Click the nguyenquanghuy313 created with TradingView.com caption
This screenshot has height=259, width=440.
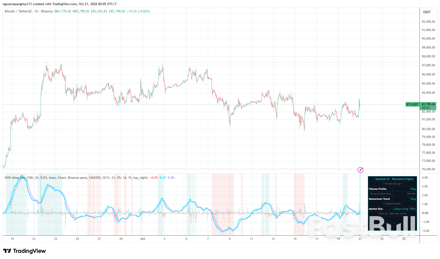60,4
